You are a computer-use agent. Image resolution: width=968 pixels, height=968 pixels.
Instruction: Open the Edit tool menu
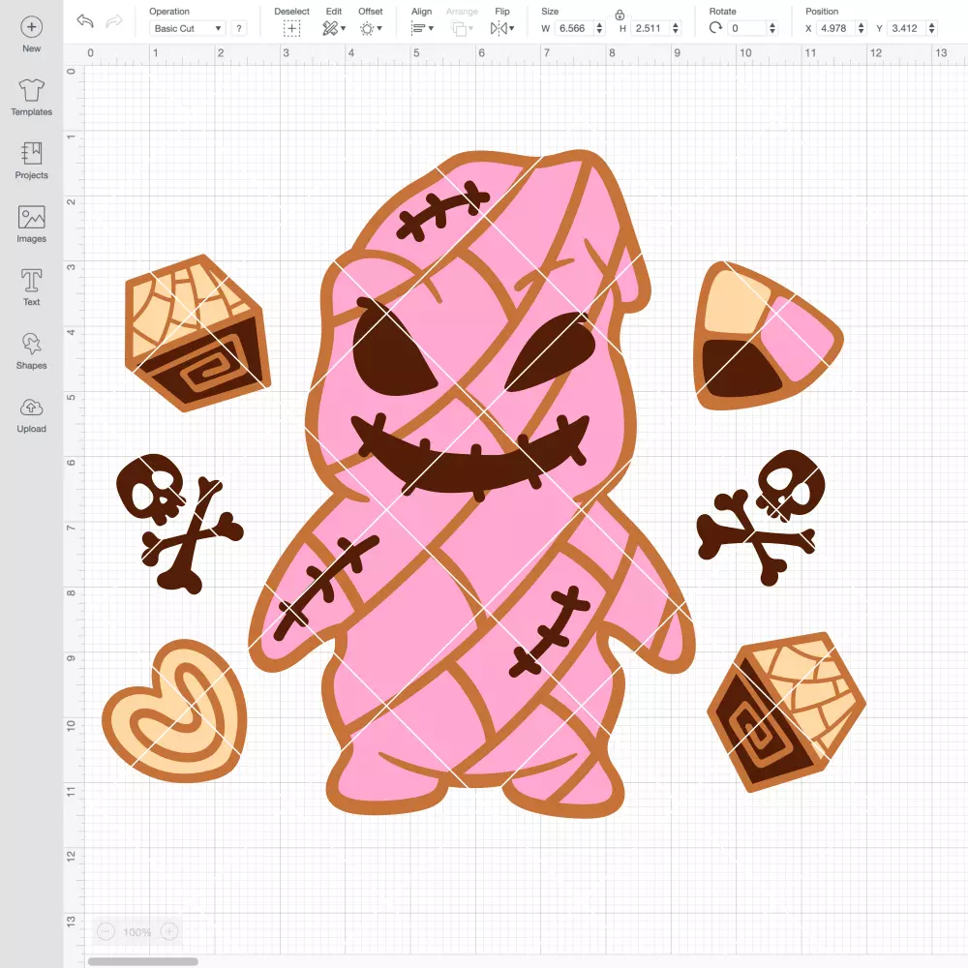click(x=334, y=28)
